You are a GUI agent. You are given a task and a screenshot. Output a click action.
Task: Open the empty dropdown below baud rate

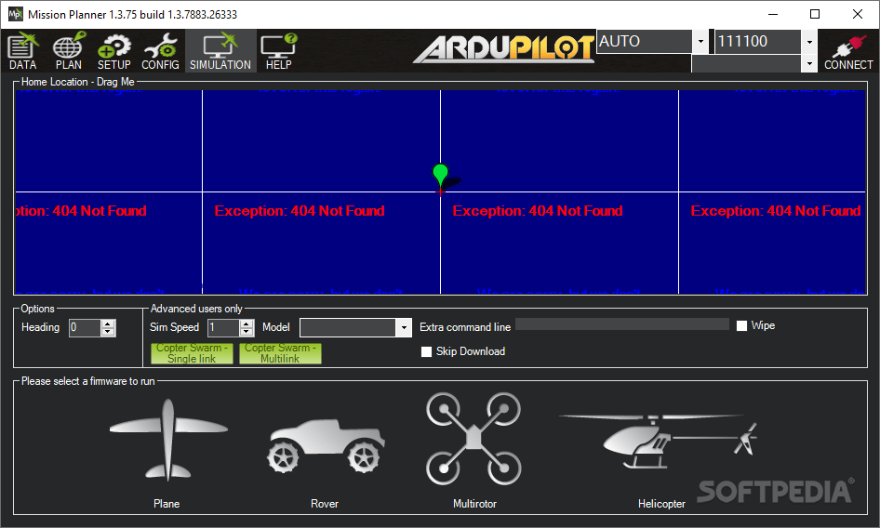click(x=809, y=63)
